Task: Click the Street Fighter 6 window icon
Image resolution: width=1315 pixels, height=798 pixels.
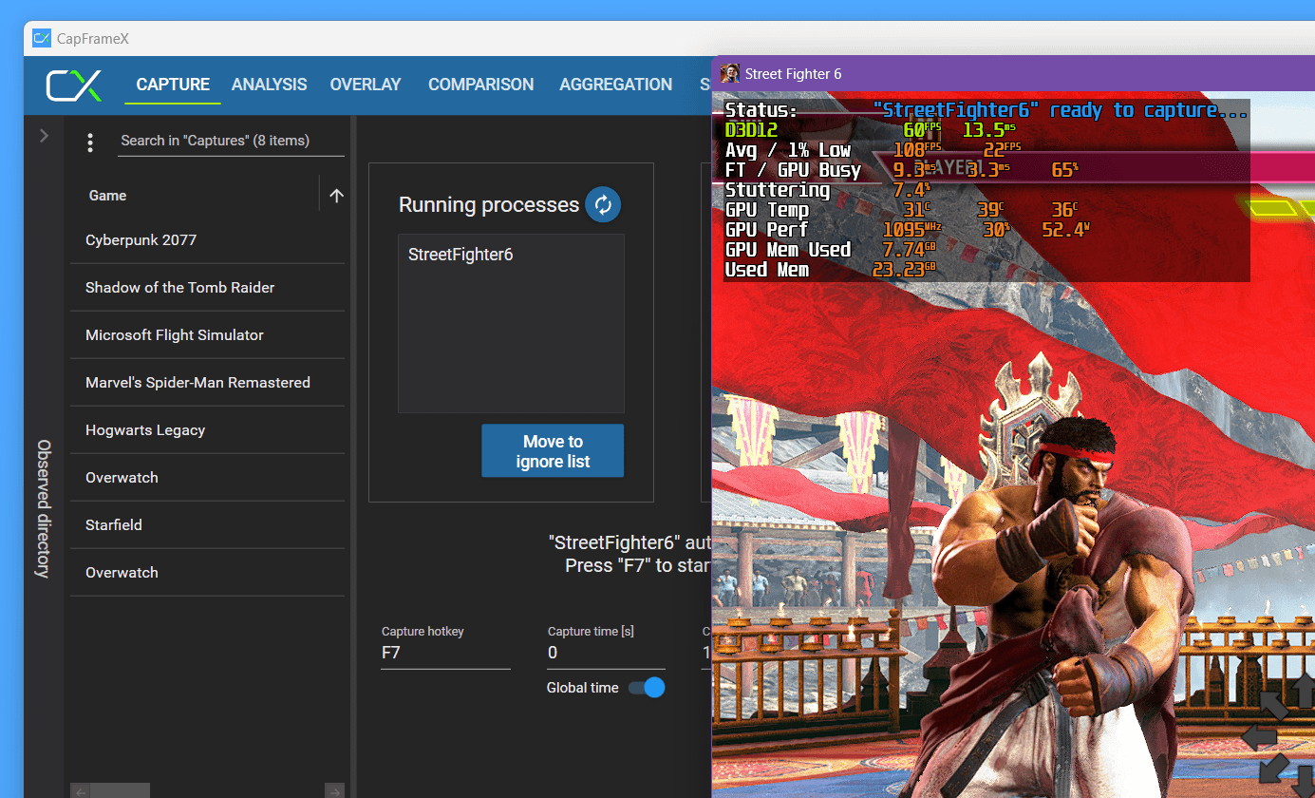Action: coord(729,74)
